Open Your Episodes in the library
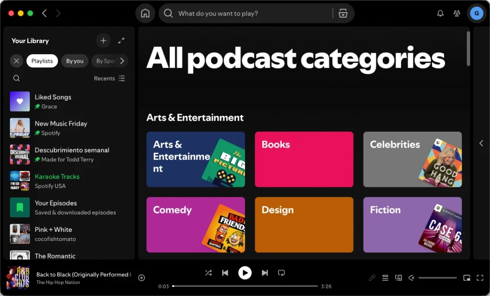The width and height of the screenshot is (490, 296). (69, 207)
